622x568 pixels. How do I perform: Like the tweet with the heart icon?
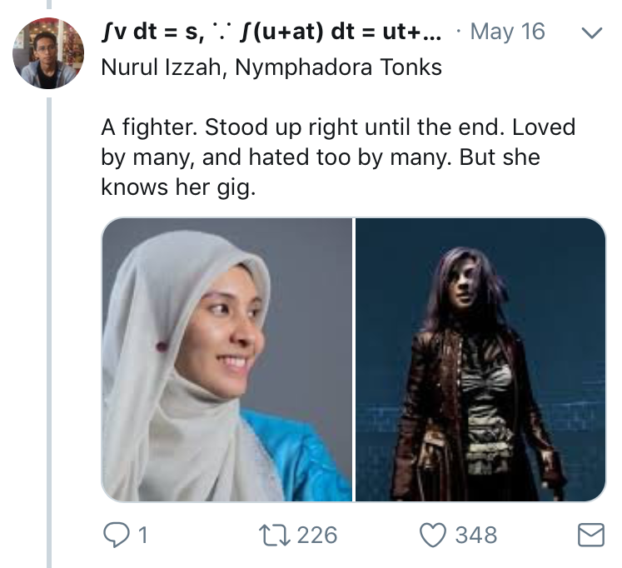[x=433, y=534]
